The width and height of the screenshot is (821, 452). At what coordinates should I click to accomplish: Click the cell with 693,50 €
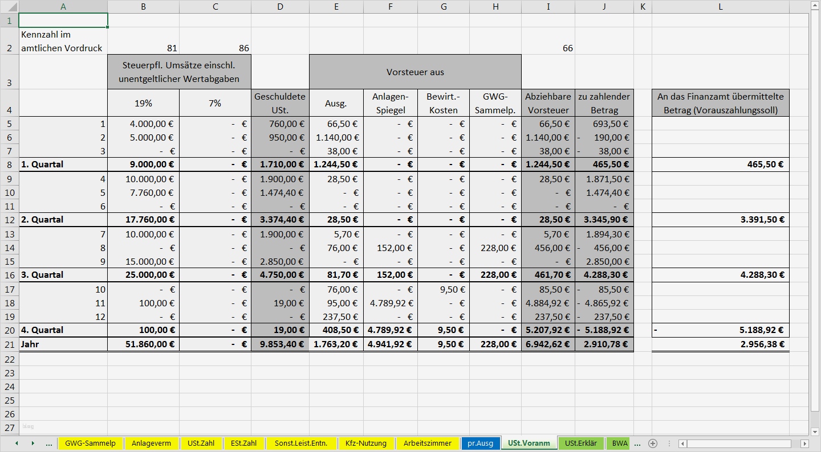point(604,124)
